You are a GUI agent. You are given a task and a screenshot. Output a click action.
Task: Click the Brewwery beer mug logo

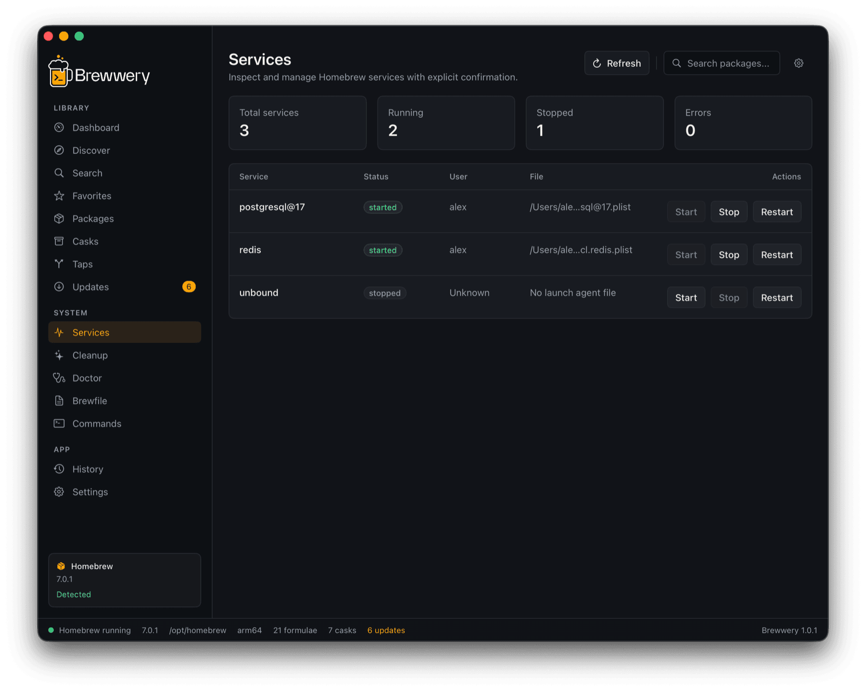tap(60, 71)
